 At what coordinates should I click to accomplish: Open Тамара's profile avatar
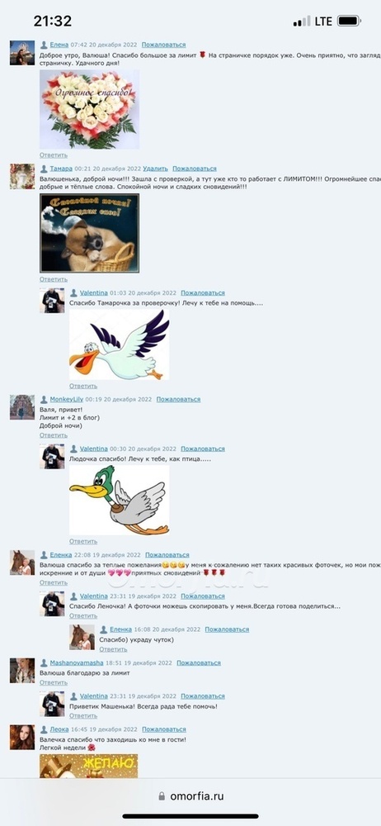click(22, 177)
